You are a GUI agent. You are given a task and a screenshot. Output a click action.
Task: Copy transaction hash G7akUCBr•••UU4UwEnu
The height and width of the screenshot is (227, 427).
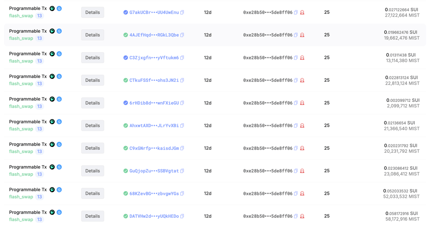coord(182,12)
